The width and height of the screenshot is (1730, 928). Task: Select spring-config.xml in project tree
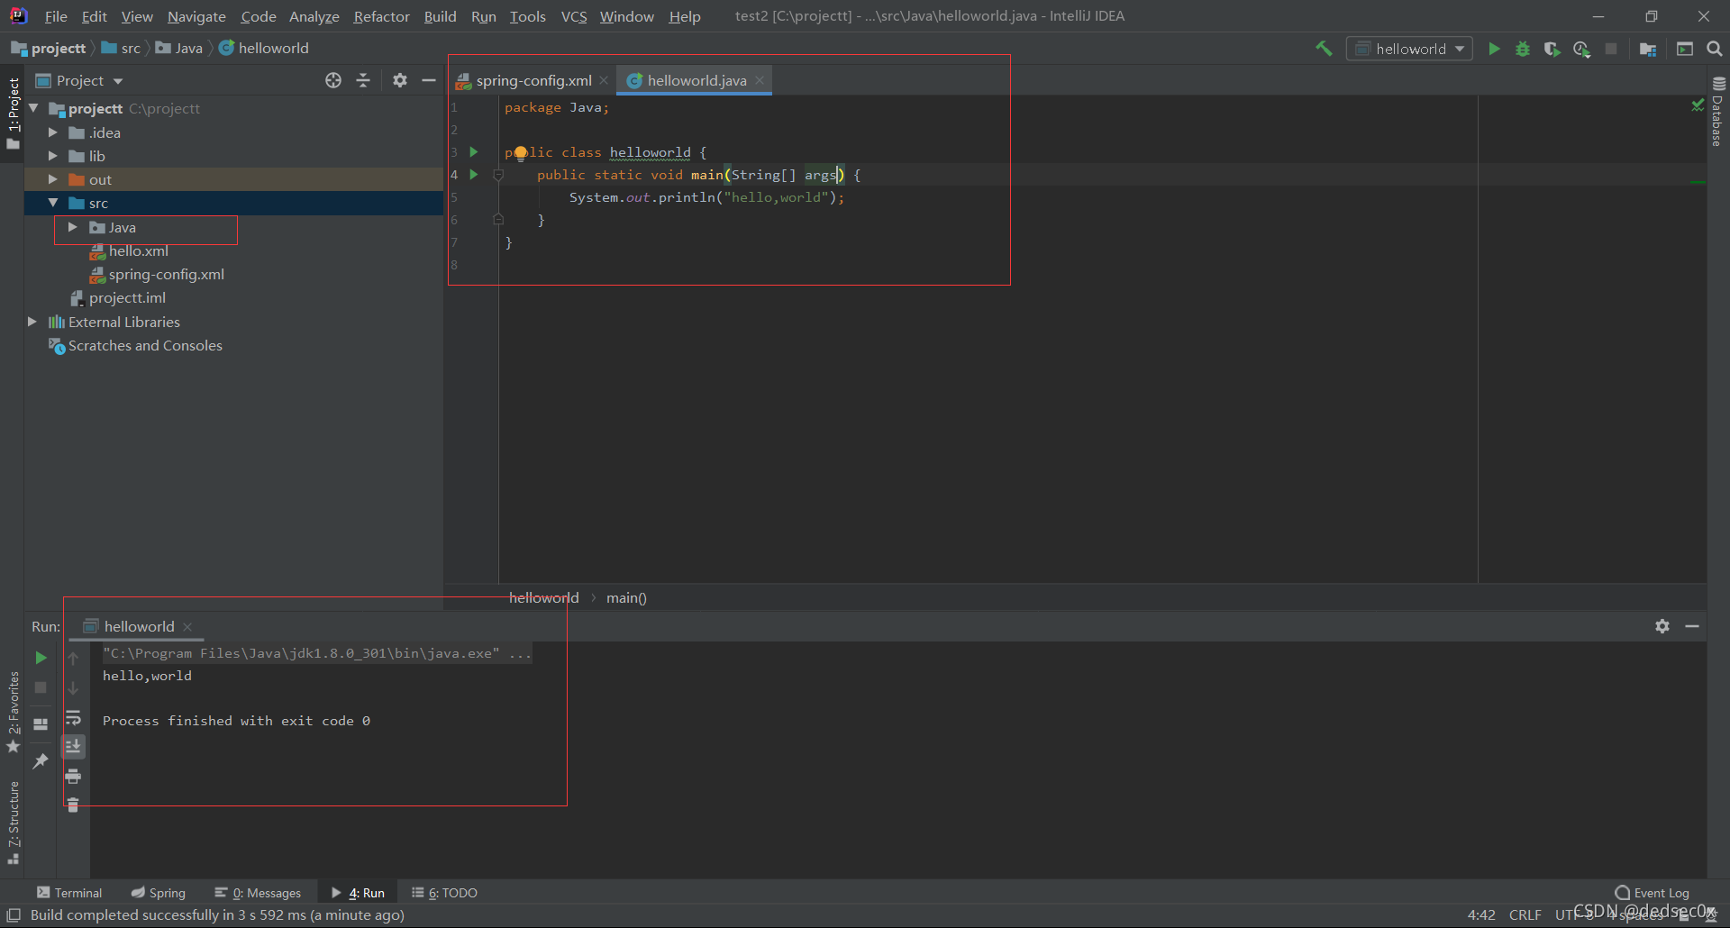[x=166, y=274]
